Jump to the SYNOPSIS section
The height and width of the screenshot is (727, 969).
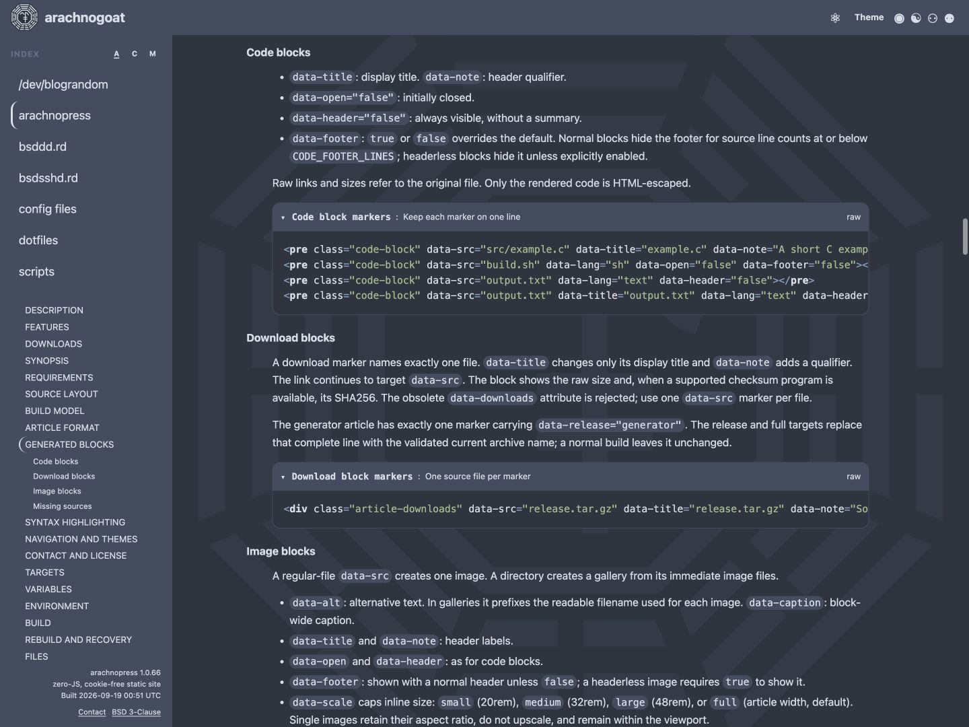click(46, 361)
